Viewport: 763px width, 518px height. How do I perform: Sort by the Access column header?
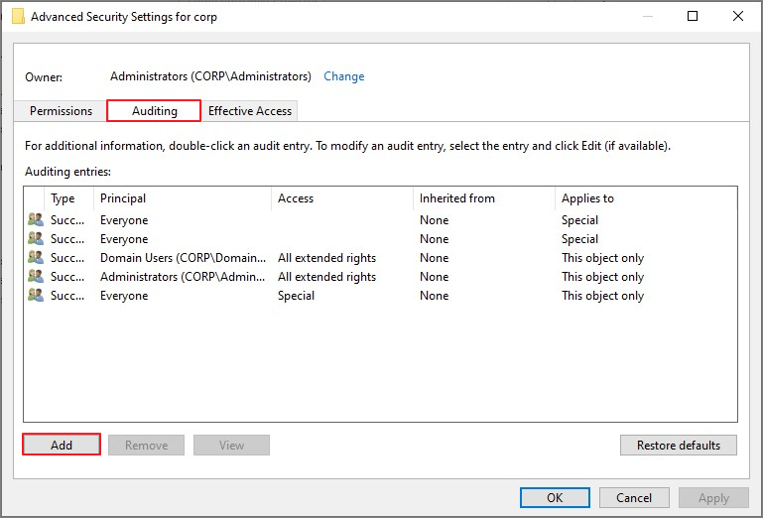click(x=342, y=198)
